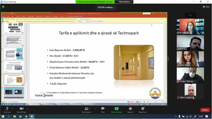212x119 pixels.
Task: Open Yardım tab in PowerPoint
Action: pos(62,16)
